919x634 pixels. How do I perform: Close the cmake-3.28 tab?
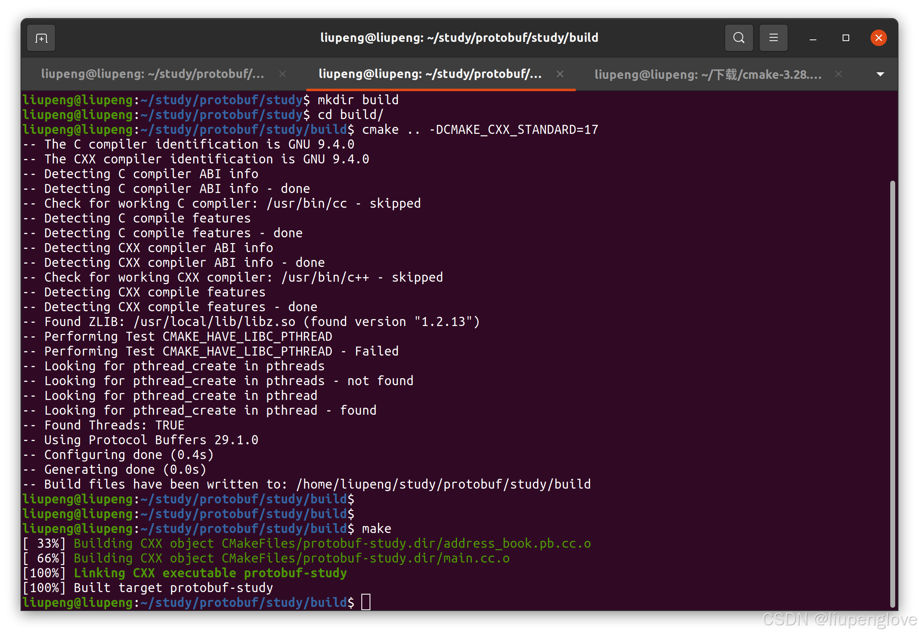839,74
